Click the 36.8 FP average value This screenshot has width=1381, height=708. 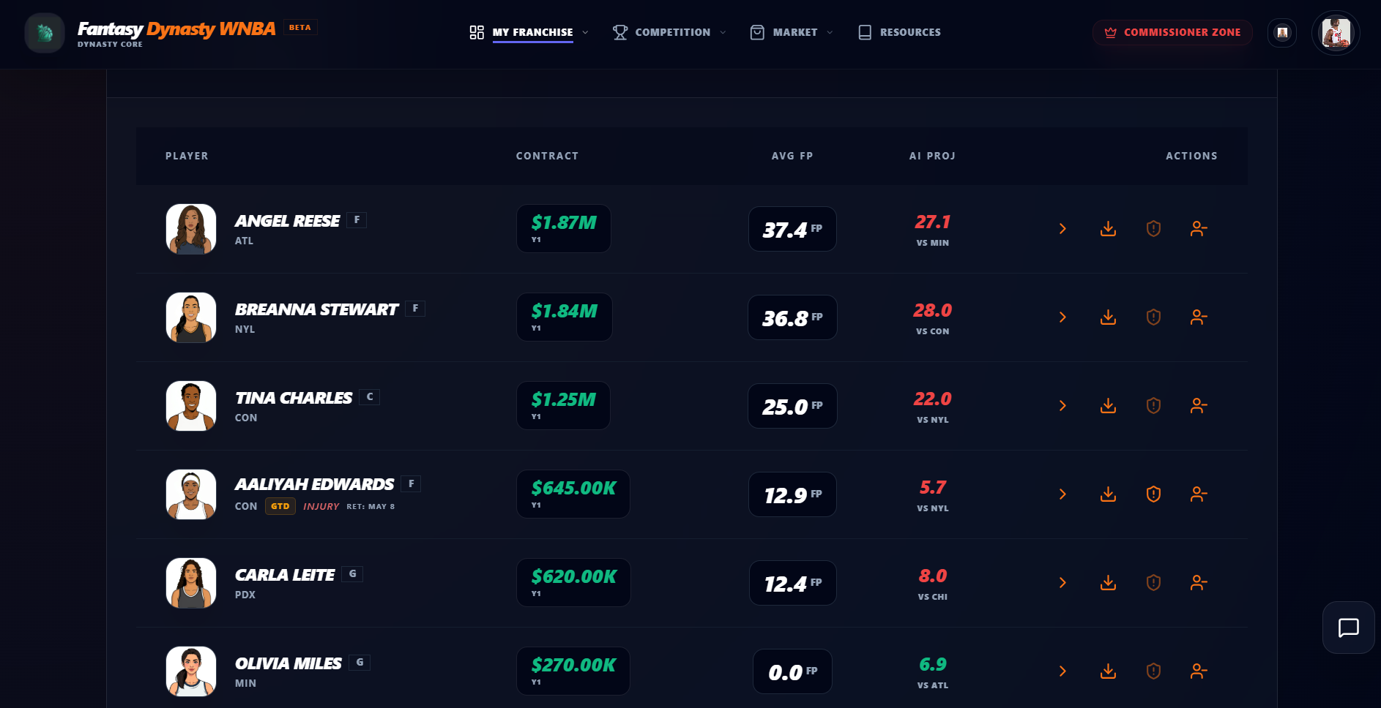click(792, 318)
